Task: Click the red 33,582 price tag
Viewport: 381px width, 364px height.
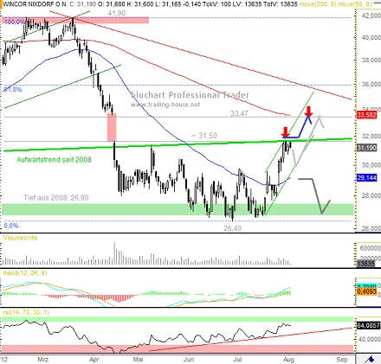Action: click(366, 115)
